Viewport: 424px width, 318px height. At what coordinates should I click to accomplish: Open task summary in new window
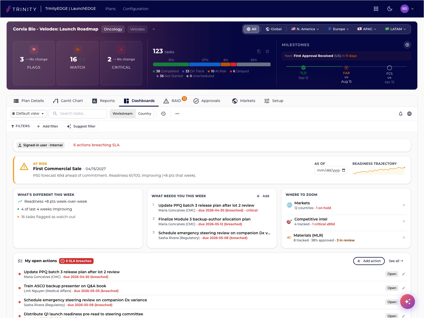pos(267,51)
